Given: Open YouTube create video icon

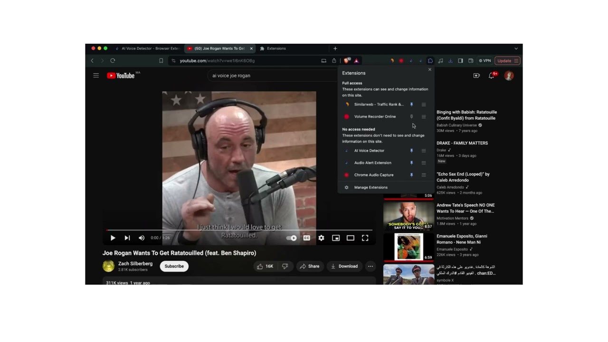Looking at the screenshot, I should (x=476, y=76).
